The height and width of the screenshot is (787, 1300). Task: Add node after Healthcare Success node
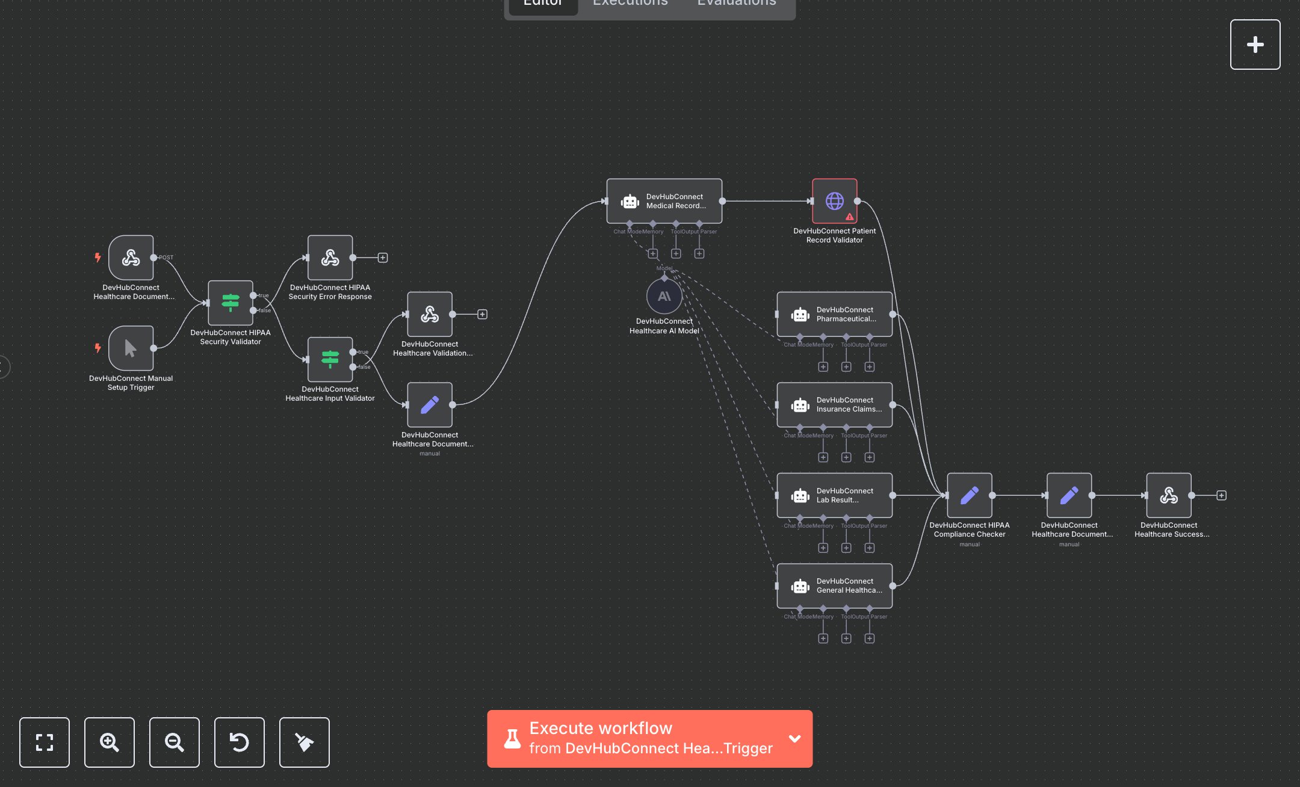point(1221,495)
